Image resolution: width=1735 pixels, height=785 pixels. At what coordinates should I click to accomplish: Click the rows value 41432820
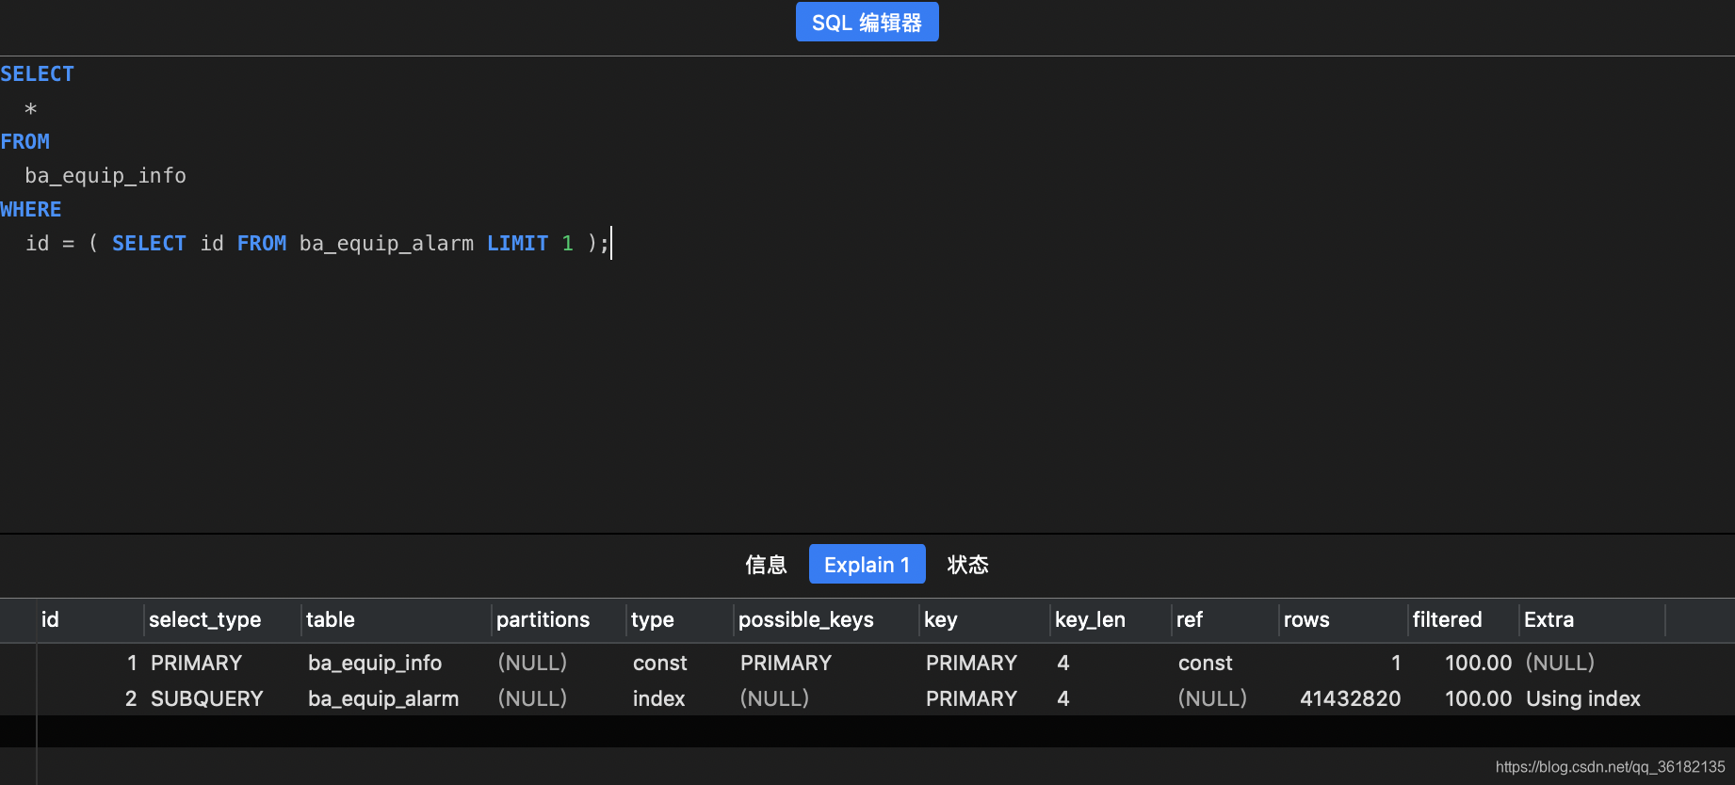[1350, 698]
